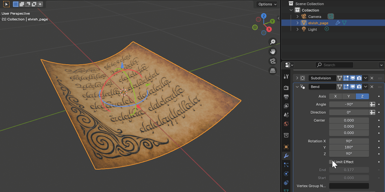The height and width of the screenshot is (192, 385).
Task: Click the Angle field showing -90°
Action: tap(349, 104)
